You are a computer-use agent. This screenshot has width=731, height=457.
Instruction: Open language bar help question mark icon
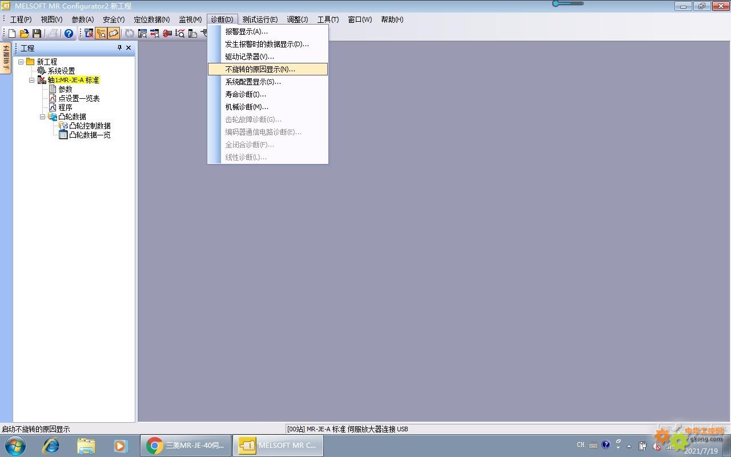tap(606, 445)
